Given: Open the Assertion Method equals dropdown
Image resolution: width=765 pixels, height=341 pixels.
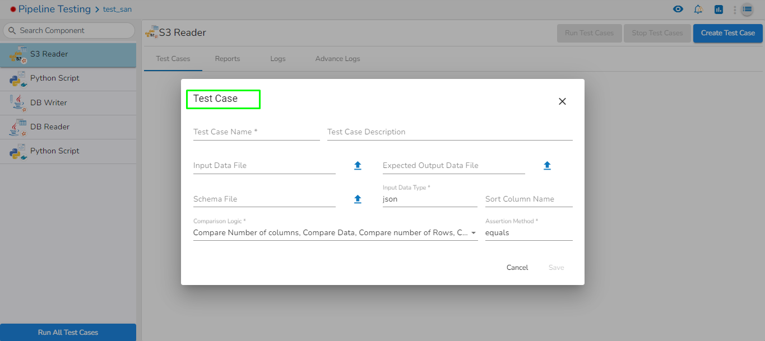Looking at the screenshot, I should point(528,233).
